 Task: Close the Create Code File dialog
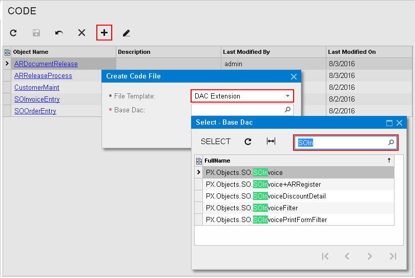(x=294, y=76)
